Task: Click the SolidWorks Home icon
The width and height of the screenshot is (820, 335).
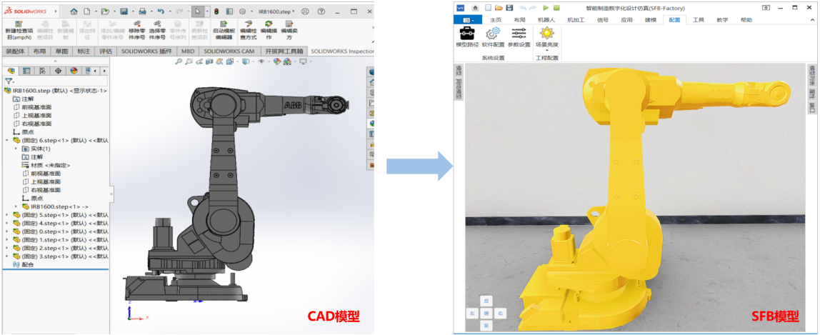Action: 74,11
